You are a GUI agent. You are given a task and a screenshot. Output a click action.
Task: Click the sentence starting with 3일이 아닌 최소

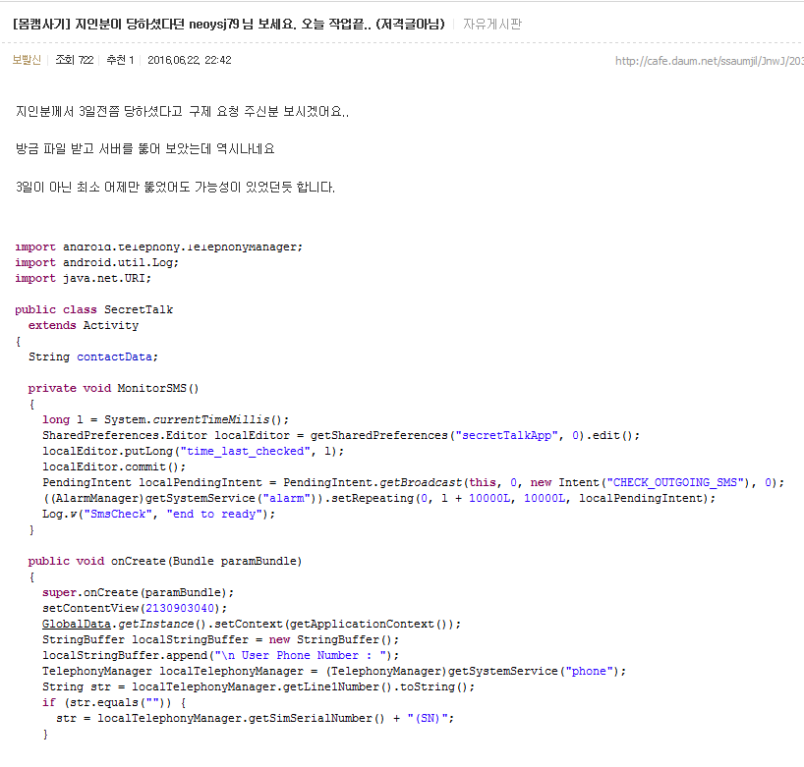(x=176, y=187)
